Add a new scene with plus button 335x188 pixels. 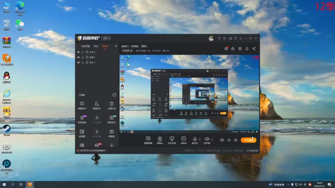click(x=116, y=46)
